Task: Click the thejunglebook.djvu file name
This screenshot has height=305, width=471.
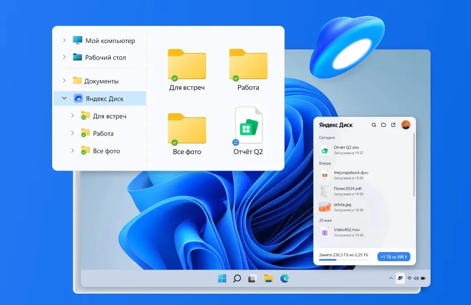Action: pos(351,172)
